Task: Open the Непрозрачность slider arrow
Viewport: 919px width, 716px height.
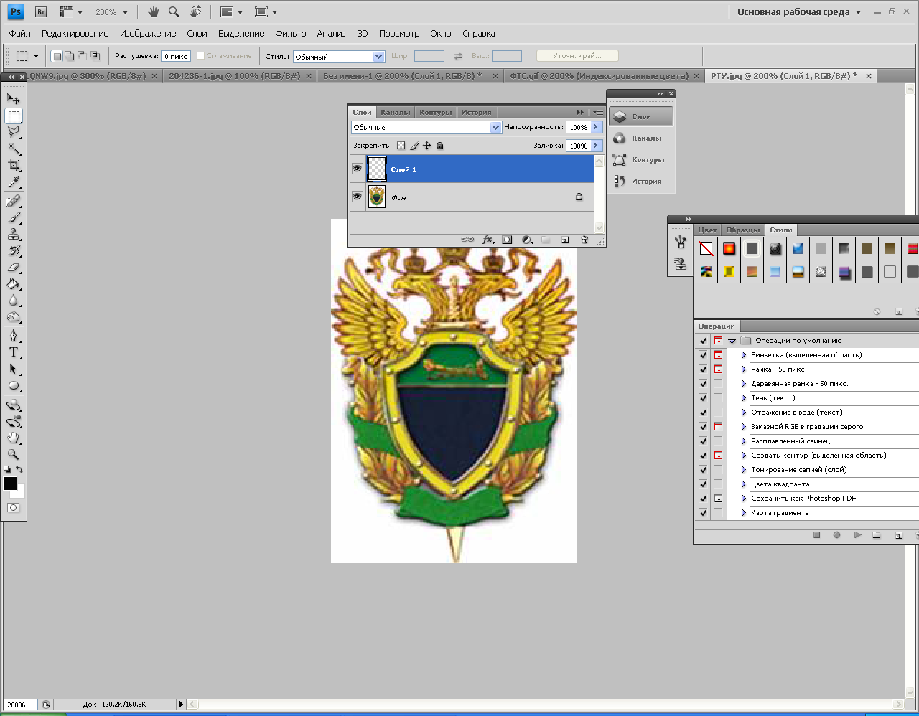Action: click(596, 127)
